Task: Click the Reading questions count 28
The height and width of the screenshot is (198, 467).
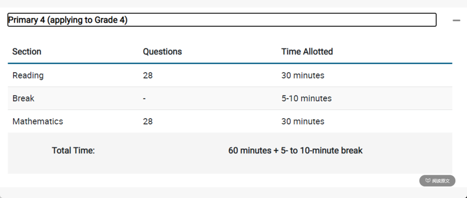Action: pos(148,75)
